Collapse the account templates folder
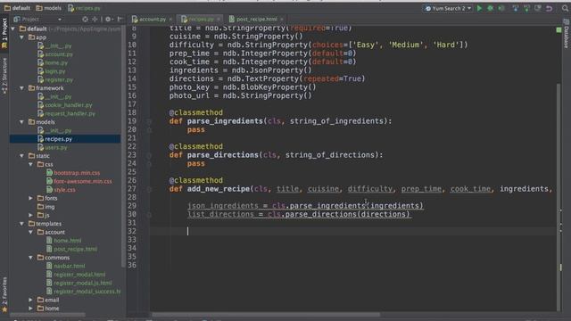This screenshot has width=571, height=321. pyautogui.click(x=30, y=232)
